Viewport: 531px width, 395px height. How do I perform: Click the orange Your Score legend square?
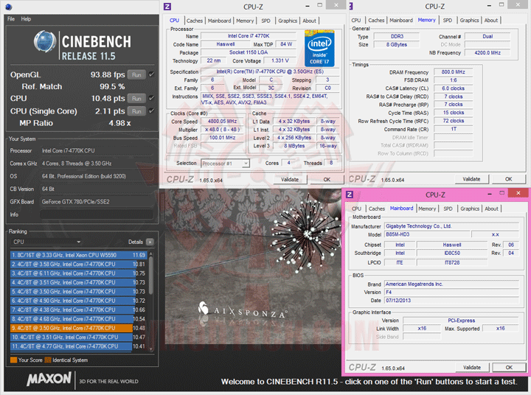pyautogui.click(x=13, y=360)
